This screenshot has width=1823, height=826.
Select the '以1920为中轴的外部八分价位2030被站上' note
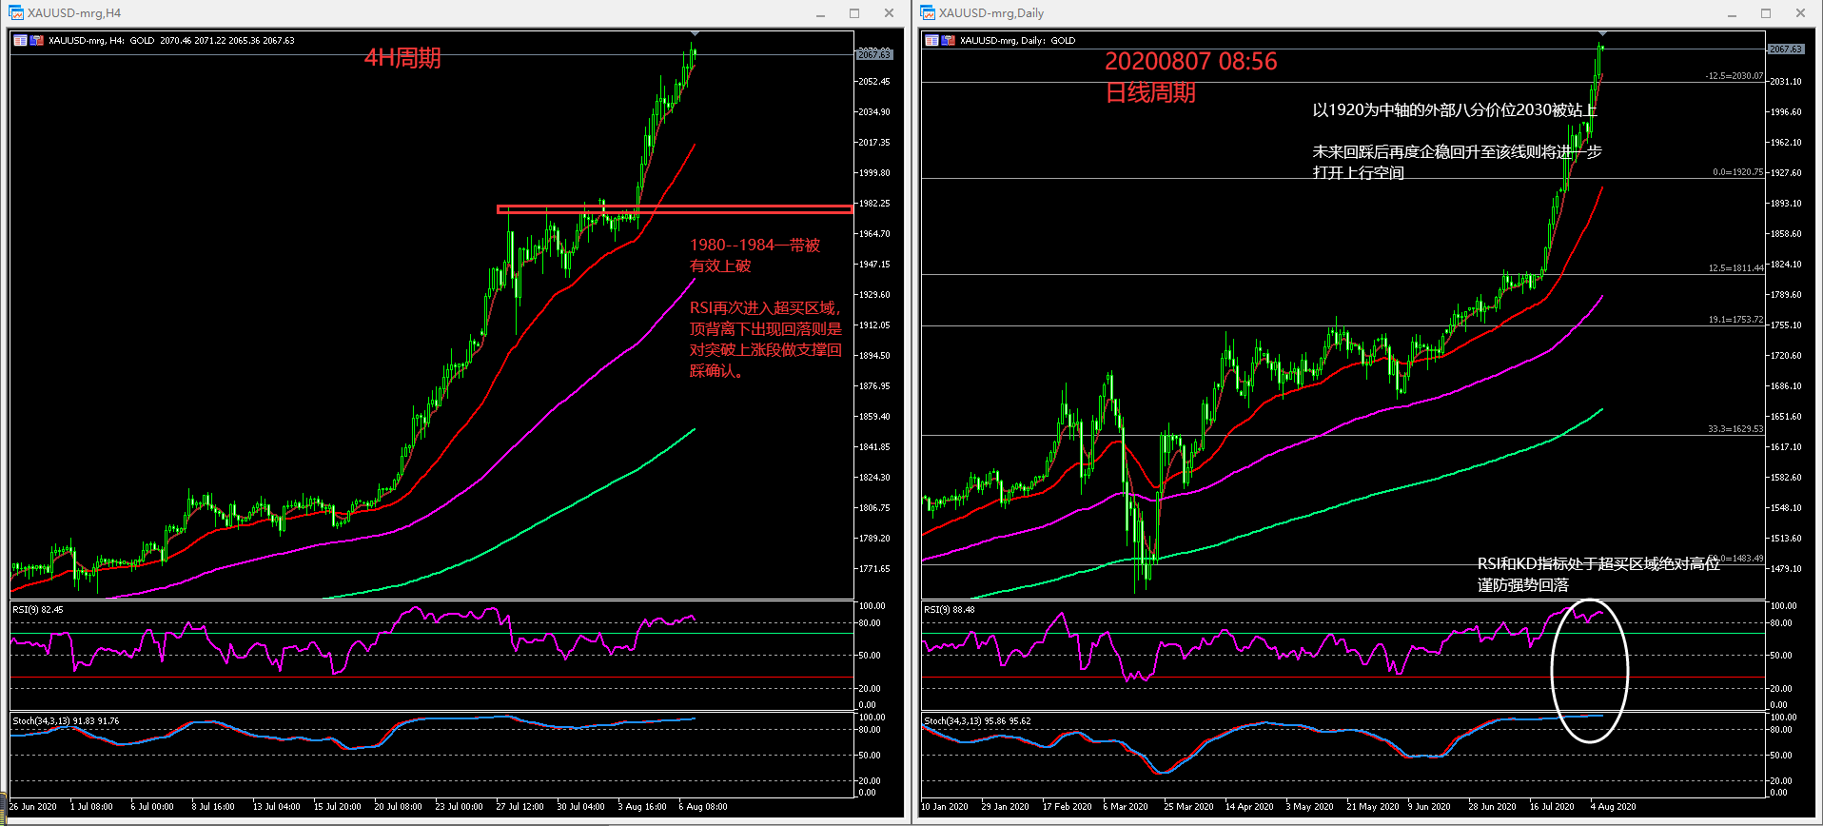tap(1455, 110)
